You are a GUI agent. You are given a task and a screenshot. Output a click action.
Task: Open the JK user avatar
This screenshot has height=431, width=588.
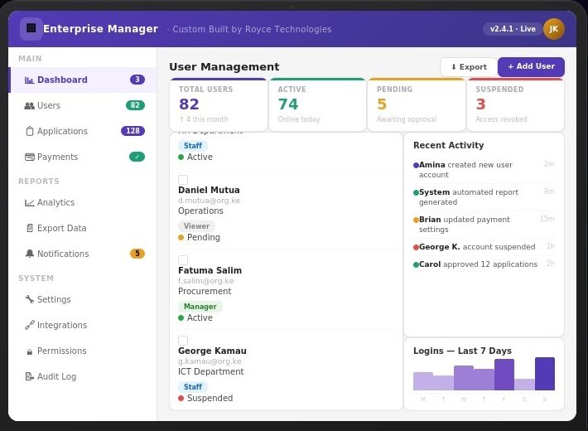click(x=554, y=29)
